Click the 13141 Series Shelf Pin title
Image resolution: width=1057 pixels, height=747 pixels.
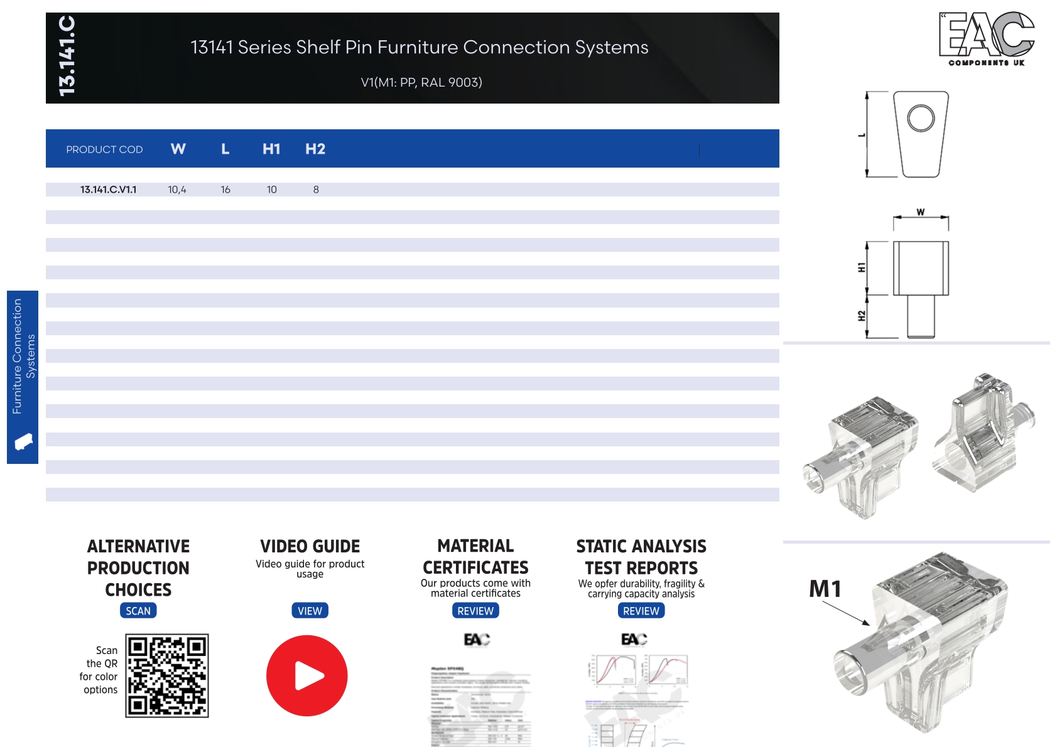point(420,47)
